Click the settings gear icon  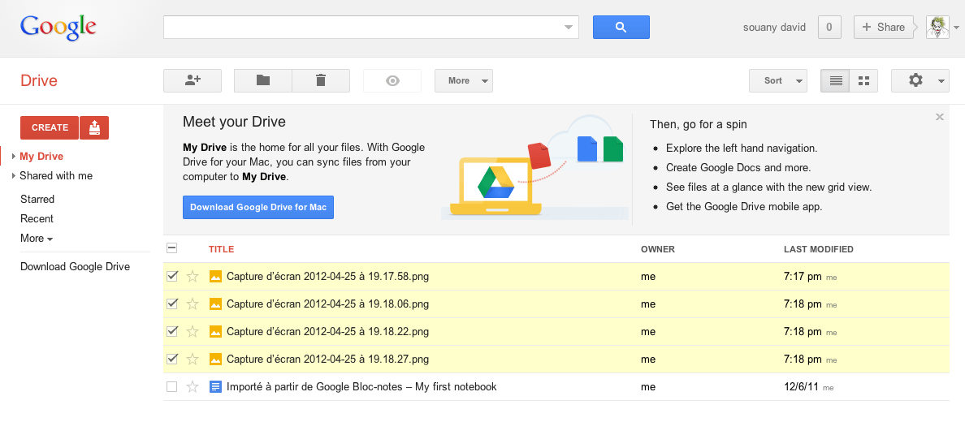[915, 80]
